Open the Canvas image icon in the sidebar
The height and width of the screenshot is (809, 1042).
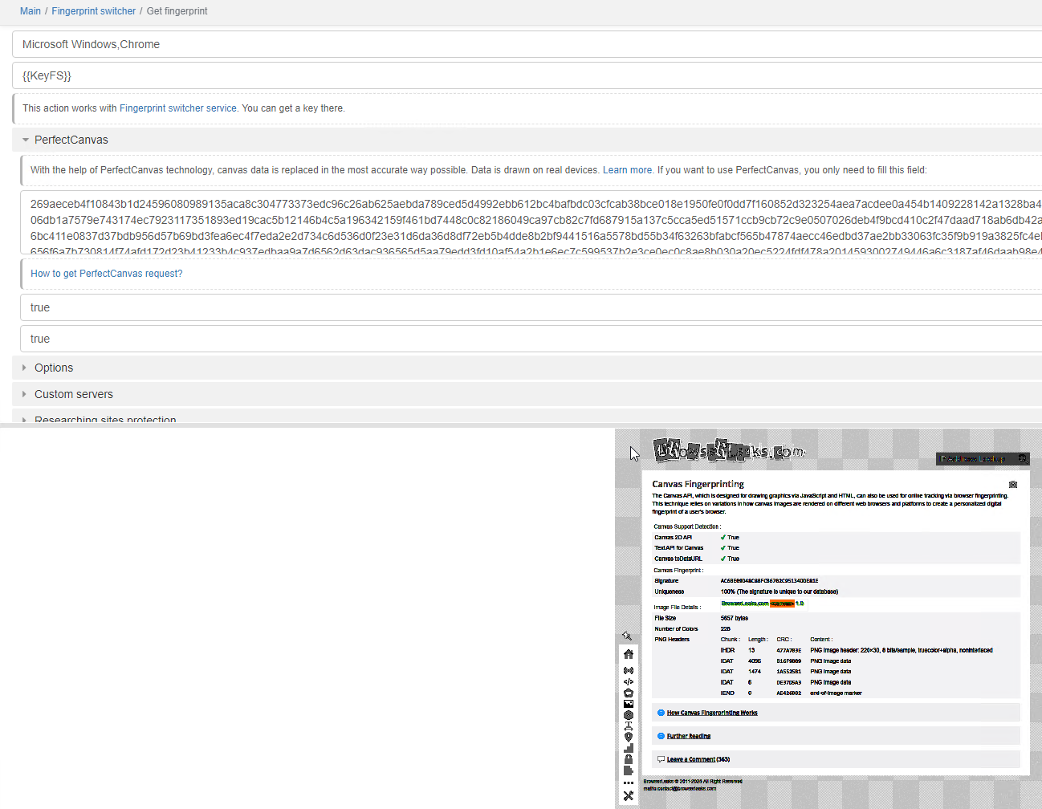click(629, 703)
